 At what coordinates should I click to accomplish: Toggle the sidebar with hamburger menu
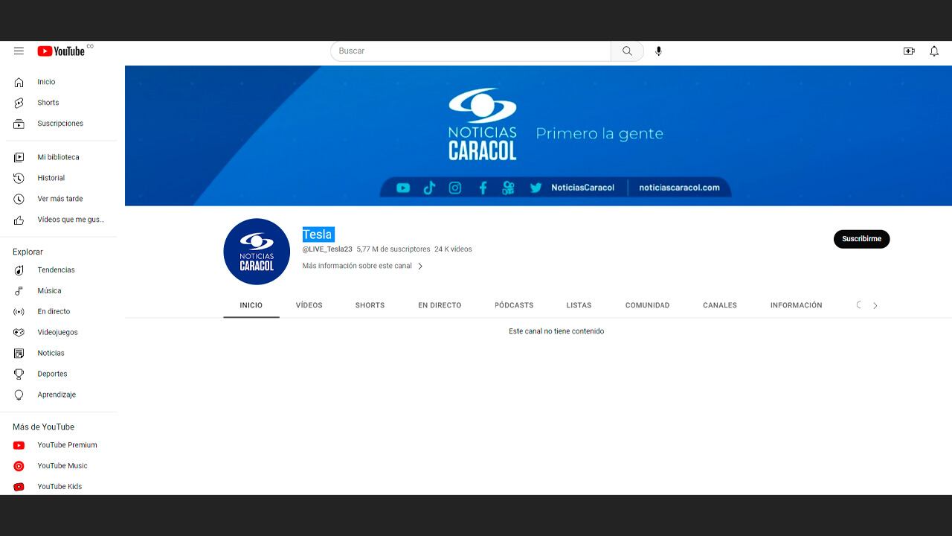(19, 51)
